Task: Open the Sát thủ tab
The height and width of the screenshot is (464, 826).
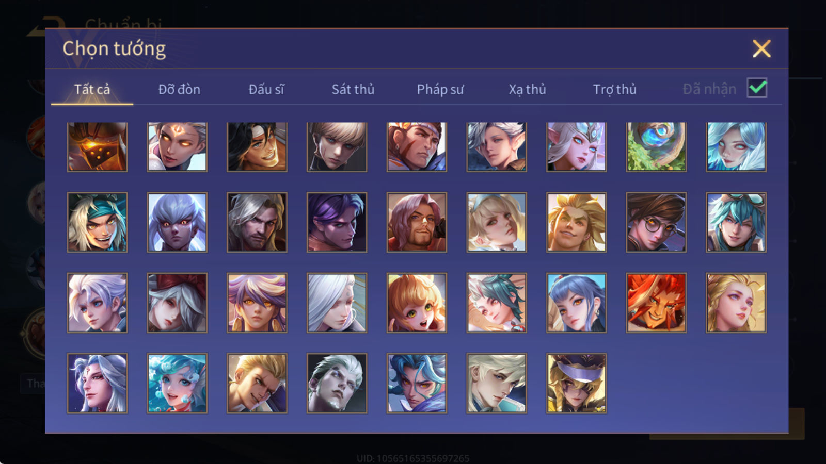Action: point(353,89)
